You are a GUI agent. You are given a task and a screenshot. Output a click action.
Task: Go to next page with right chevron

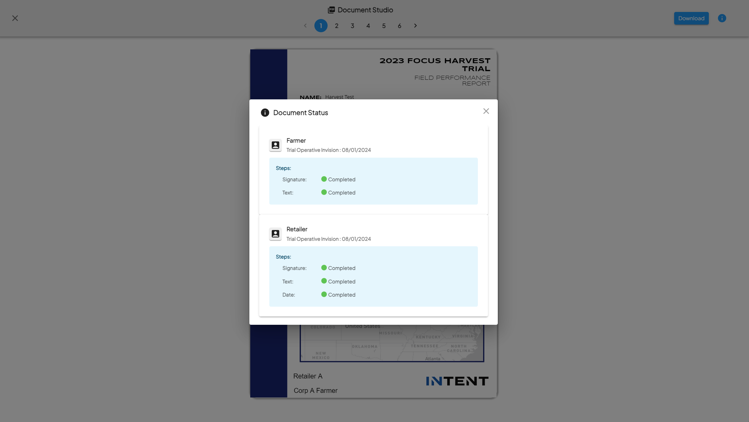(x=415, y=26)
